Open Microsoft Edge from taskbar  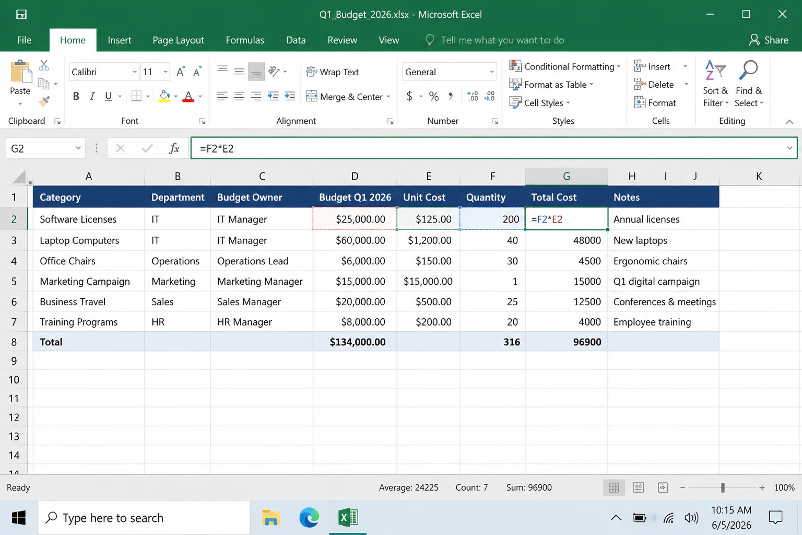click(309, 518)
